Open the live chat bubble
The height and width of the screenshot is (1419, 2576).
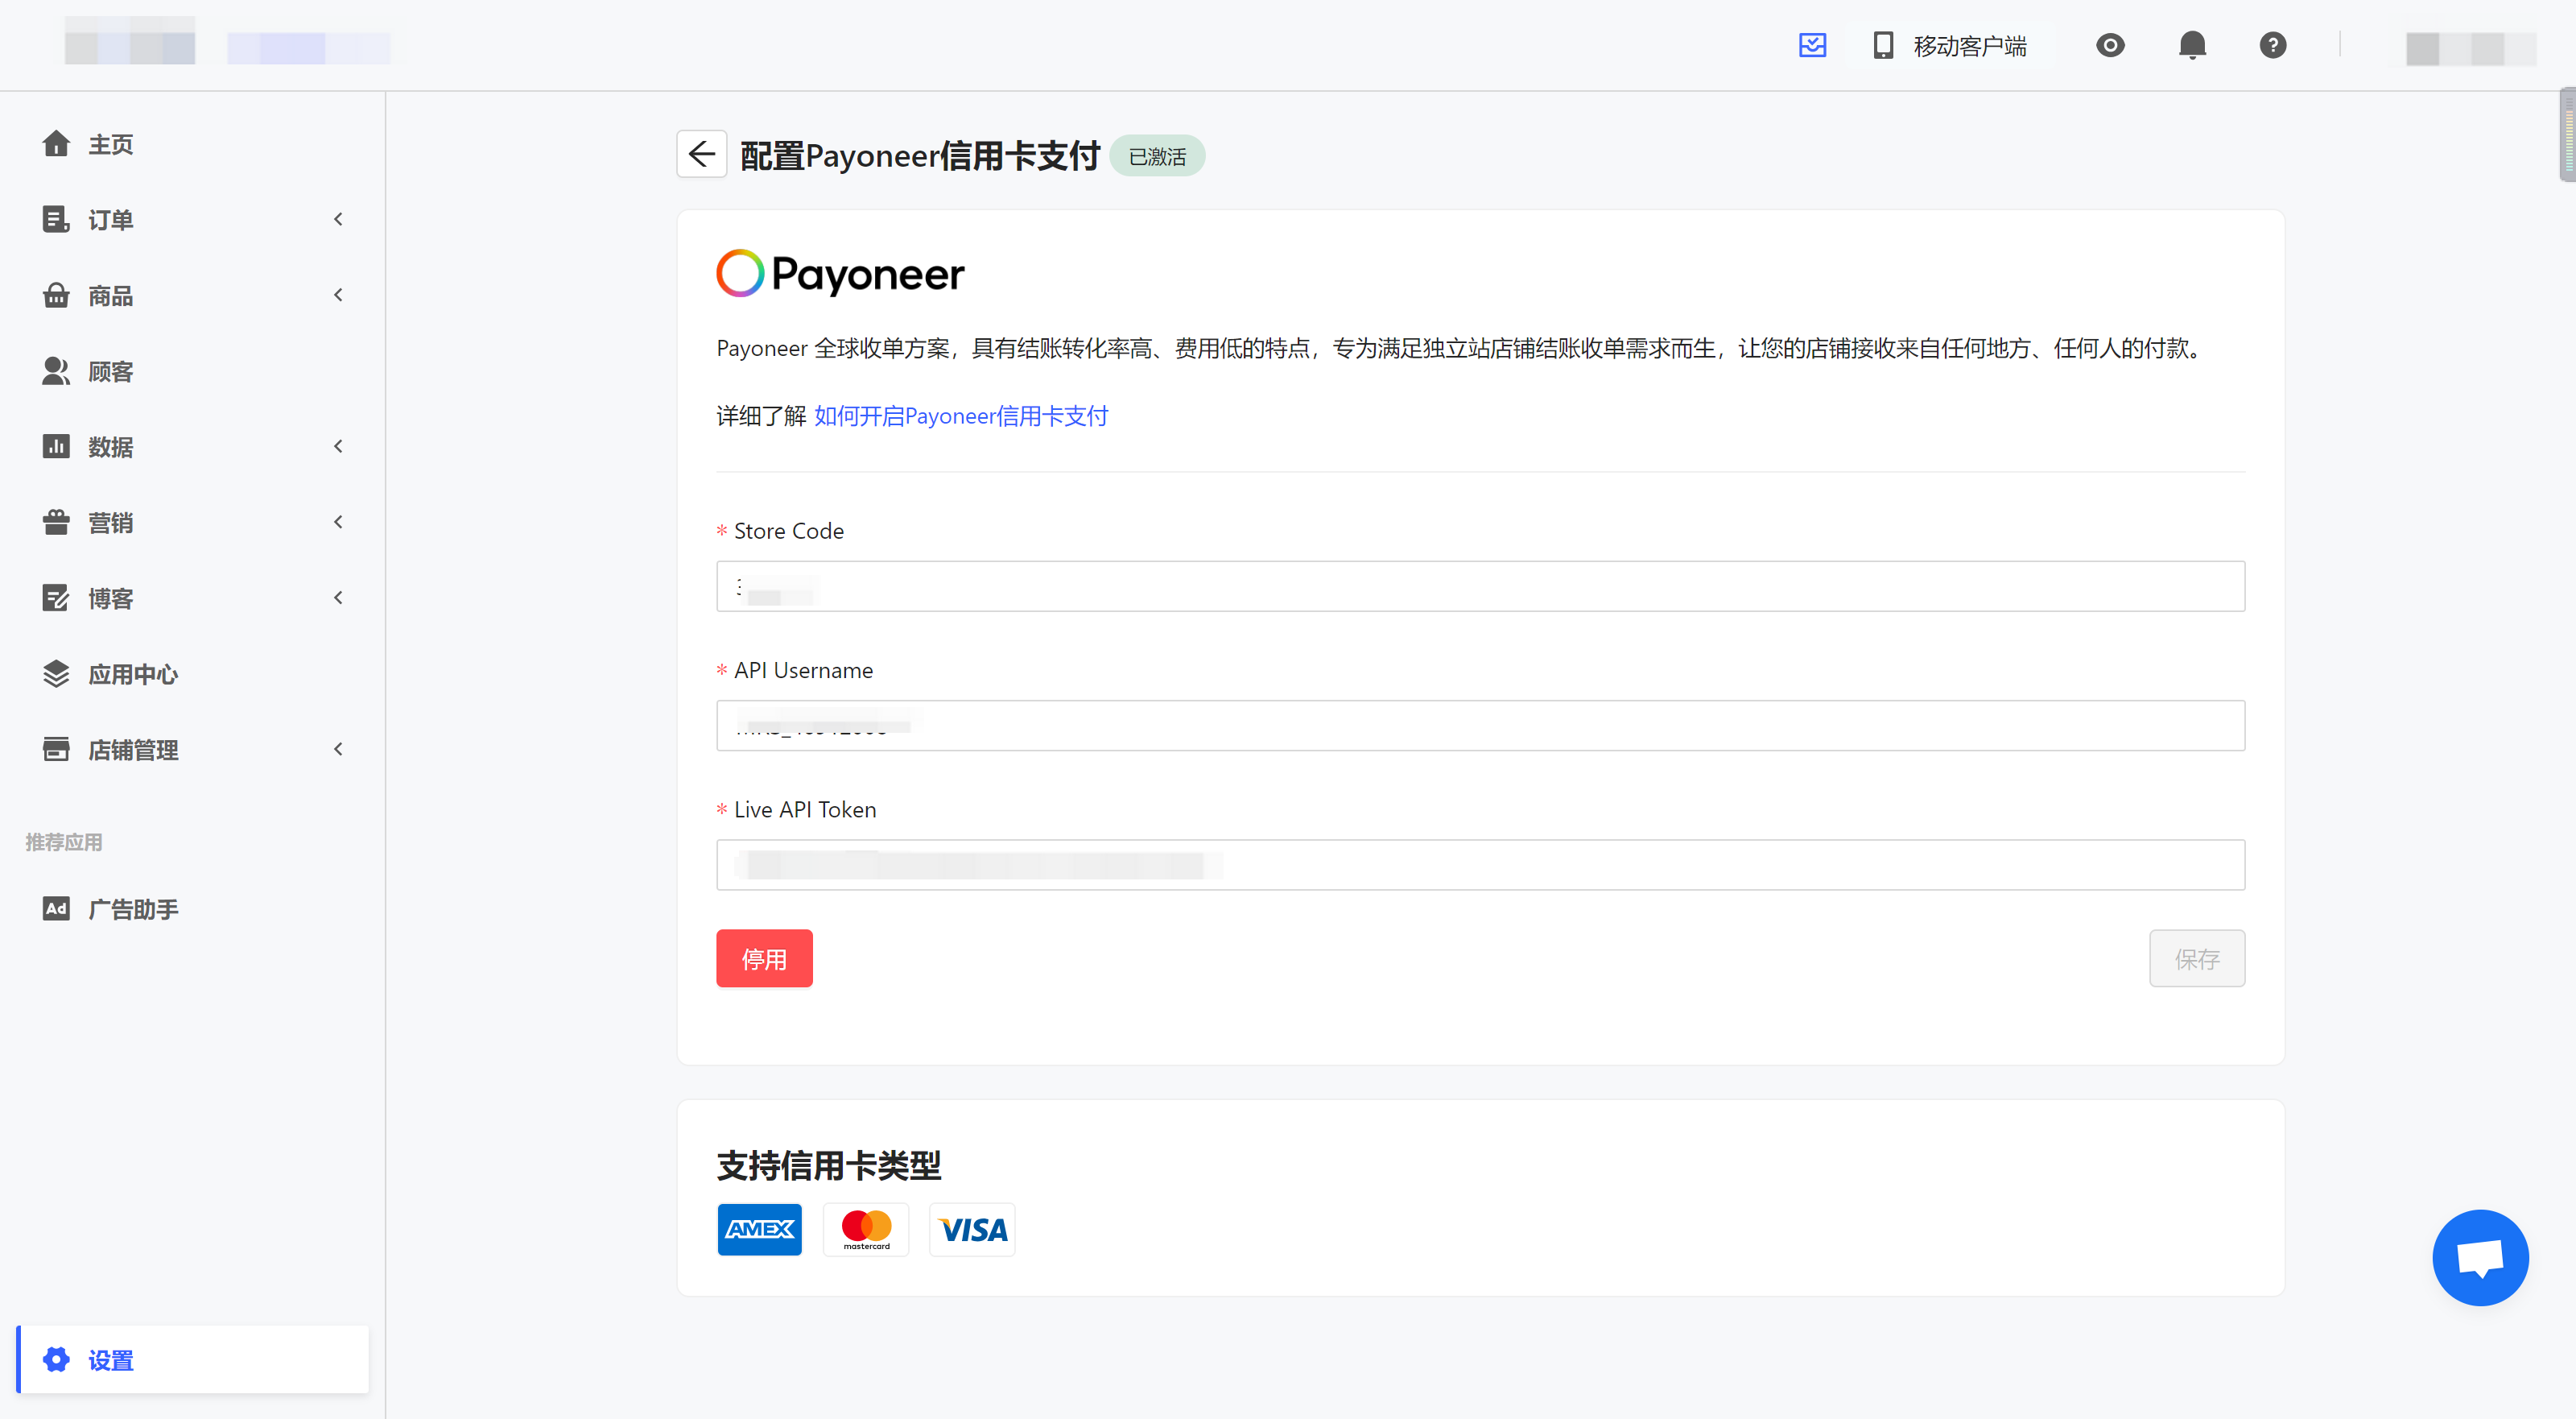click(2480, 1258)
